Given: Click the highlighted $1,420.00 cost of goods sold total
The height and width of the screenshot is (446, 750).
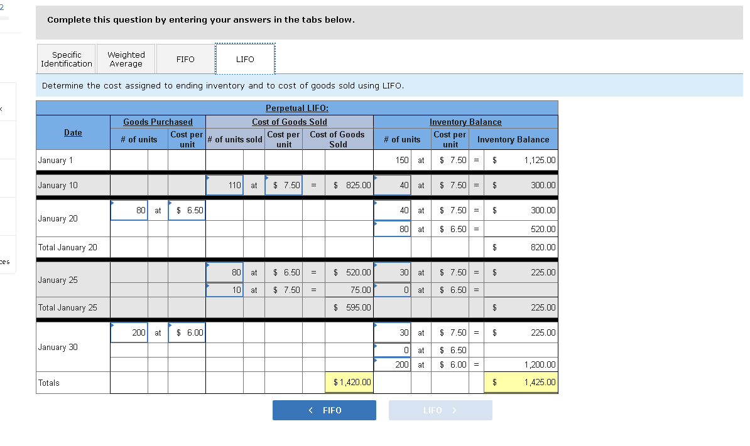Looking at the screenshot, I should (x=349, y=382).
